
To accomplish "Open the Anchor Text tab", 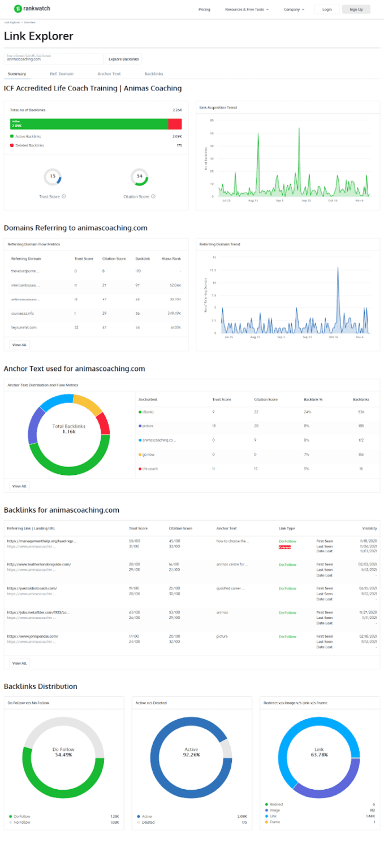I will [109, 74].
